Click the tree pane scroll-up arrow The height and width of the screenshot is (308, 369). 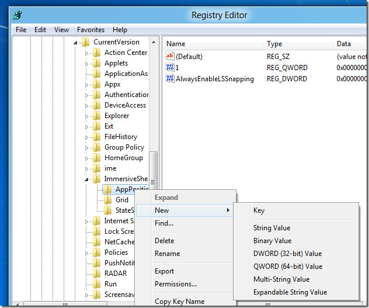tap(154, 42)
